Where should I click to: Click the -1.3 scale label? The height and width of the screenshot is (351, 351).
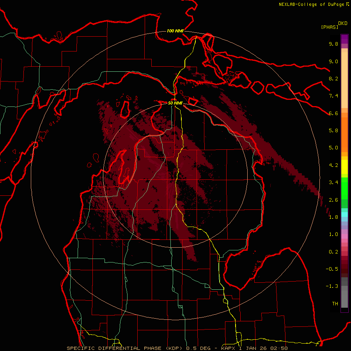coord(332,286)
